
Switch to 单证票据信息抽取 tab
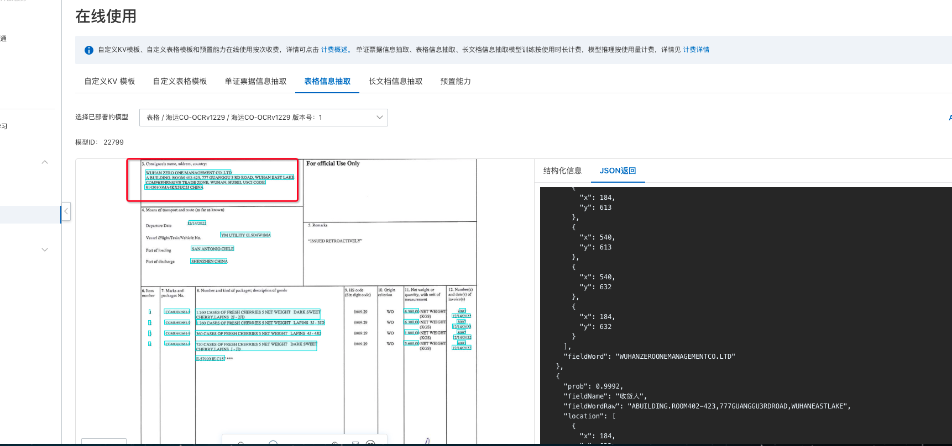tap(255, 81)
